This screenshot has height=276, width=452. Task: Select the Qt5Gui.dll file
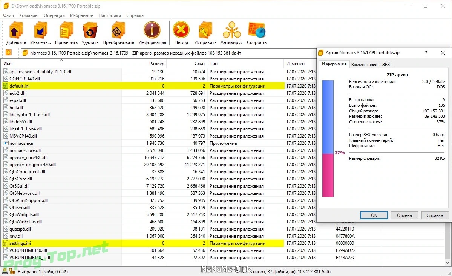click(x=19, y=186)
